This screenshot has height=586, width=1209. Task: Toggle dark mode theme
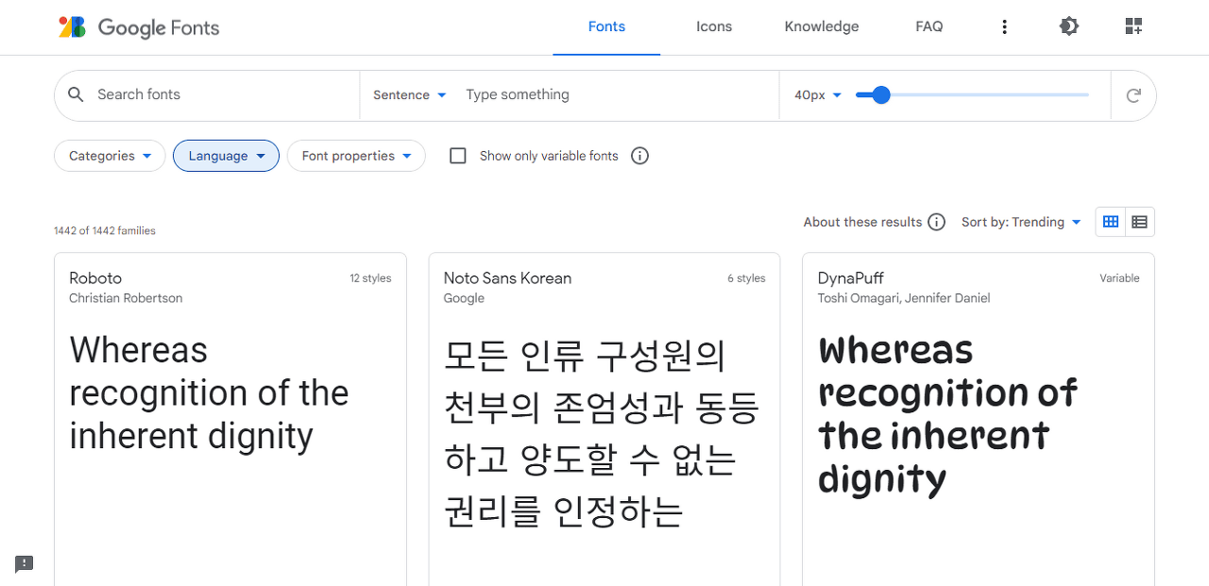point(1068,26)
